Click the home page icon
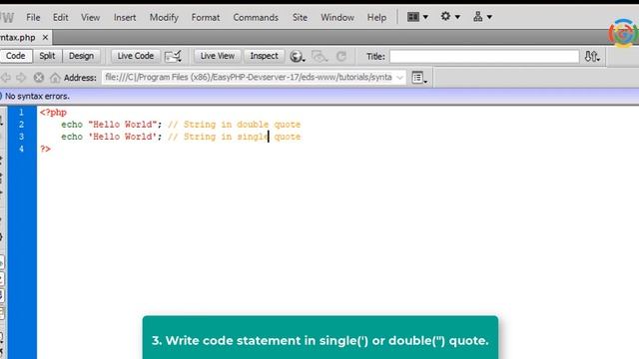The image size is (639, 359). (55, 78)
